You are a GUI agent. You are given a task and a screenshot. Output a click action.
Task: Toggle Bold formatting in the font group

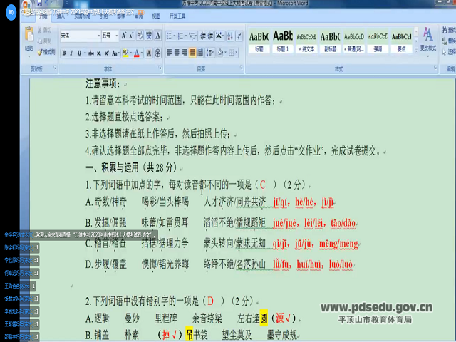tap(64, 52)
